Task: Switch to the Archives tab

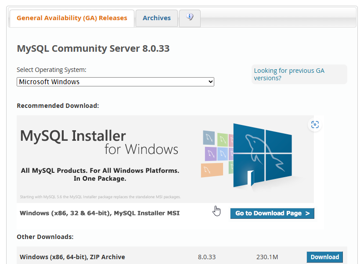Action: (x=157, y=18)
